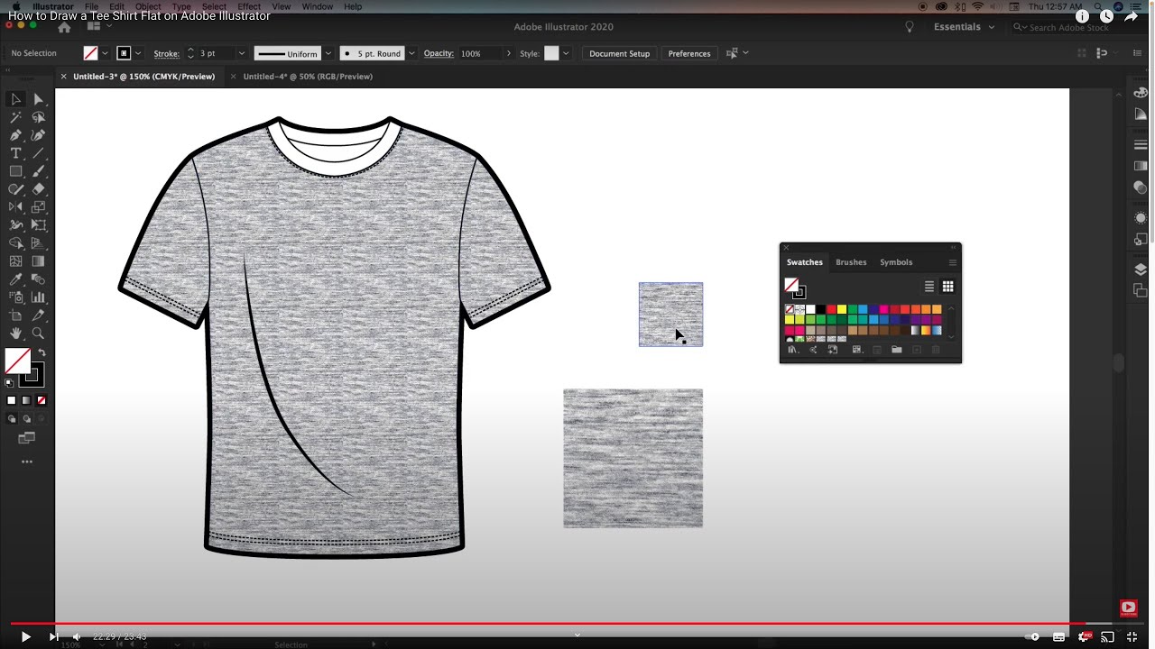
Task: Select the Perspective Grid tool
Action: click(38, 243)
